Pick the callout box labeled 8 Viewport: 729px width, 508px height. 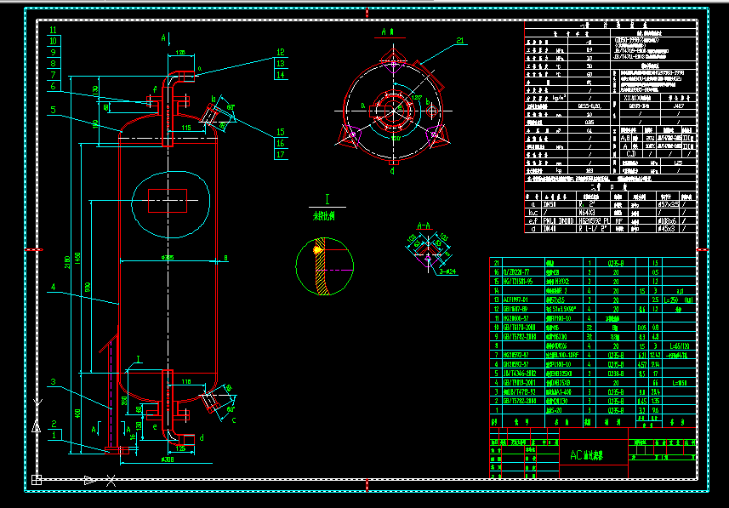(x=54, y=64)
